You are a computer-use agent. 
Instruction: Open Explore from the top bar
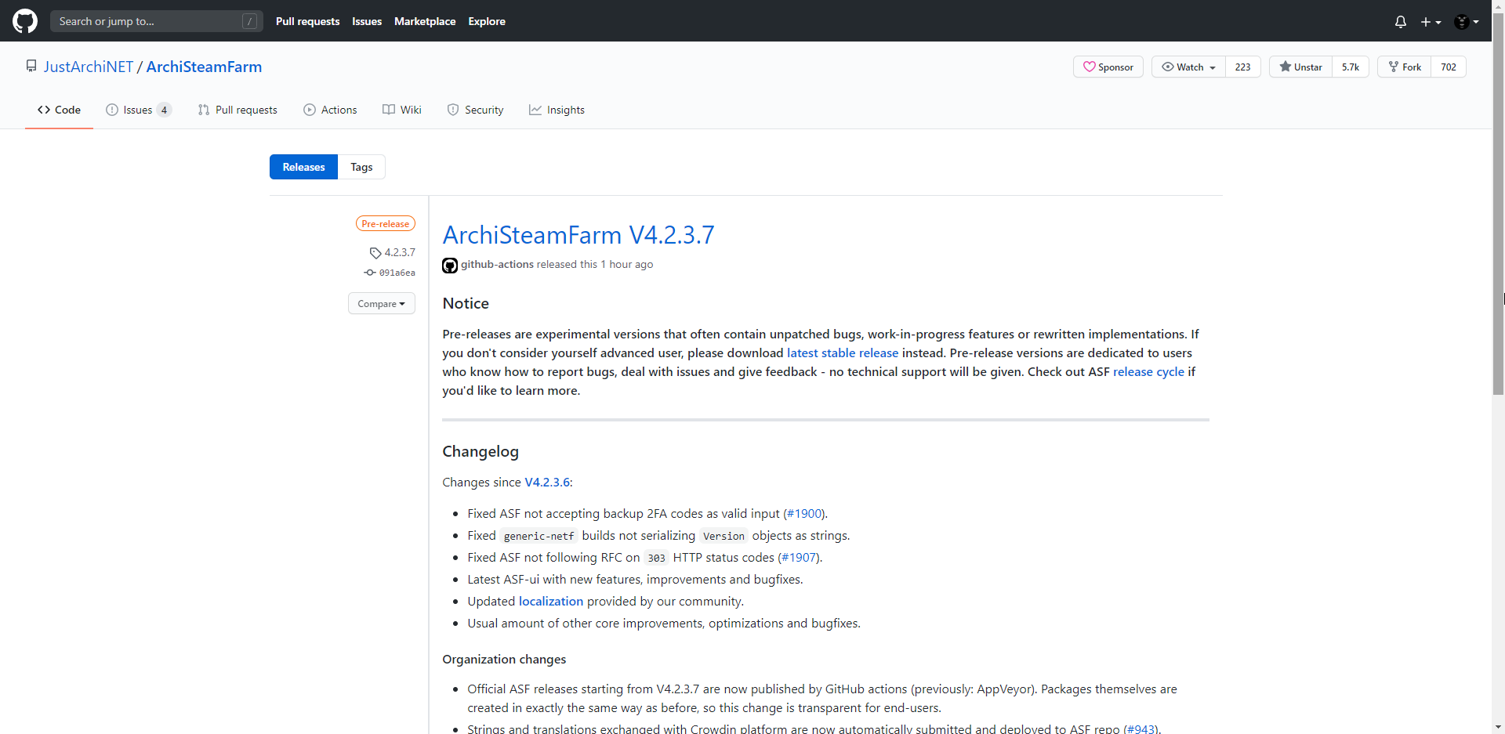(x=487, y=21)
